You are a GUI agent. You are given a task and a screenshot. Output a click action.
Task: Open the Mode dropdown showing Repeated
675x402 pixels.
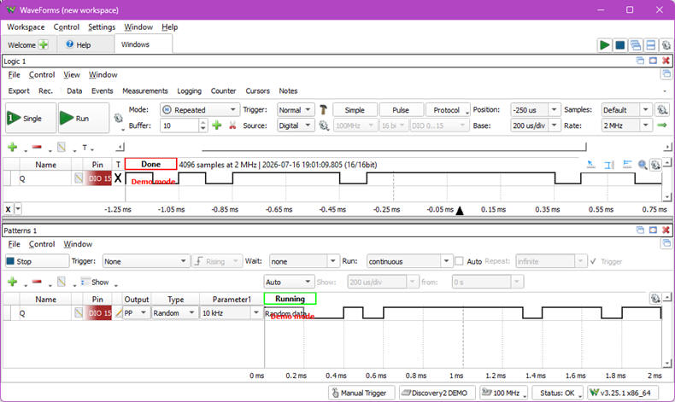coord(200,110)
